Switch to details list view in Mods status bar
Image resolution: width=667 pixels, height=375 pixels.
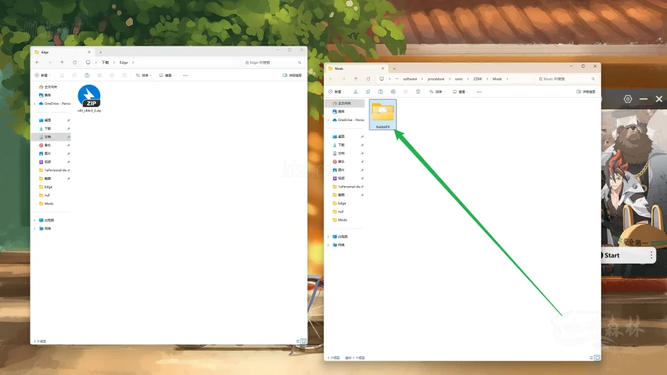pyautogui.click(x=591, y=358)
